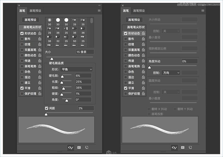Click the 画笔预设 button at top of left panel

click(30, 20)
